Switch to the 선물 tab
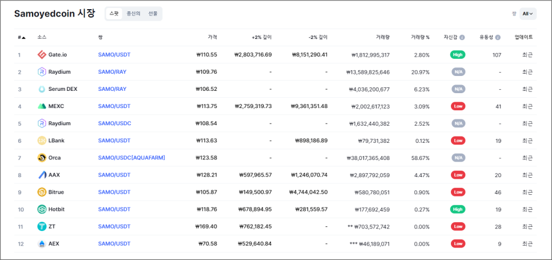Screen dimensions: 552x260 [x=153, y=14]
